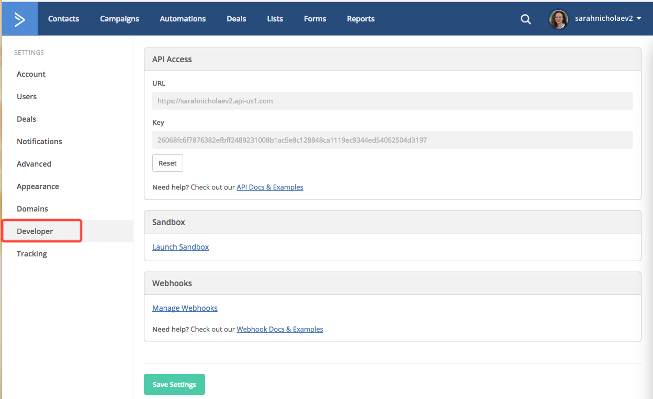The width and height of the screenshot is (653, 399).
Task: Switch to the Developer settings tab
Action: coord(35,231)
